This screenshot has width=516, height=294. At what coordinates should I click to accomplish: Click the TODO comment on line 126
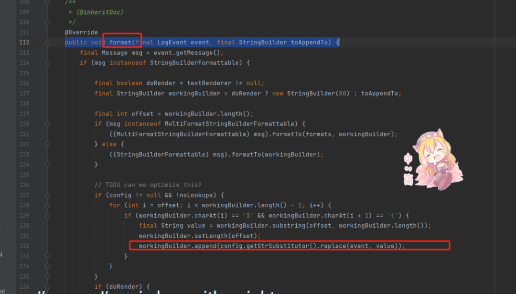coord(148,185)
